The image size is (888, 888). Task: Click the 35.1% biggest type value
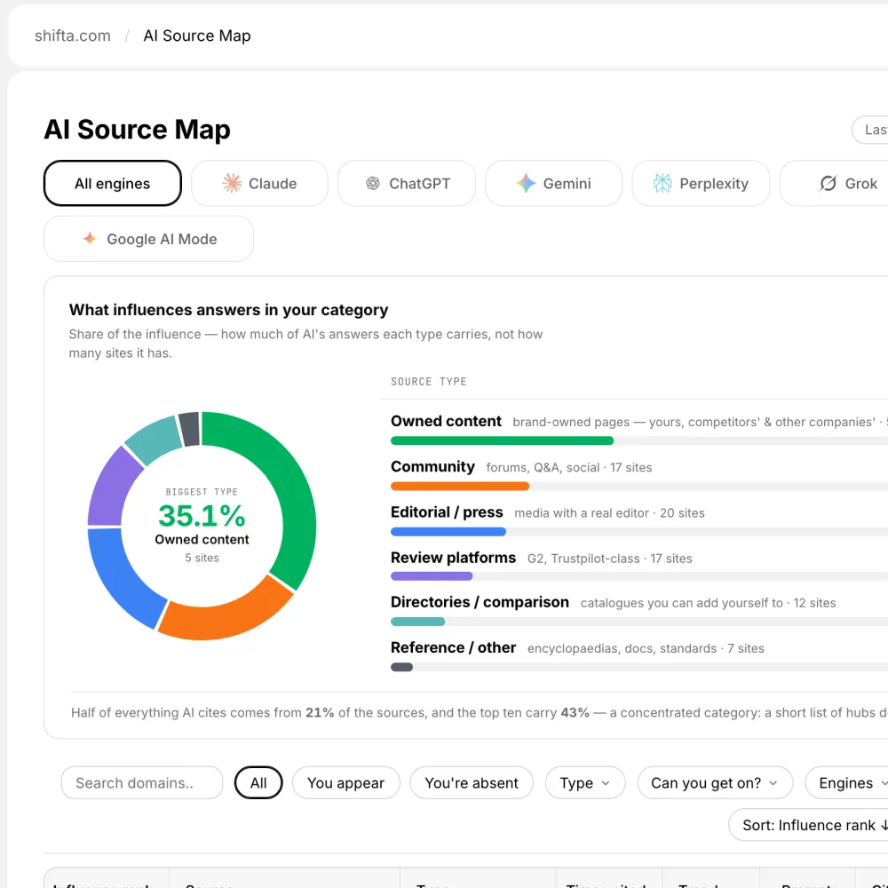click(202, 516)
